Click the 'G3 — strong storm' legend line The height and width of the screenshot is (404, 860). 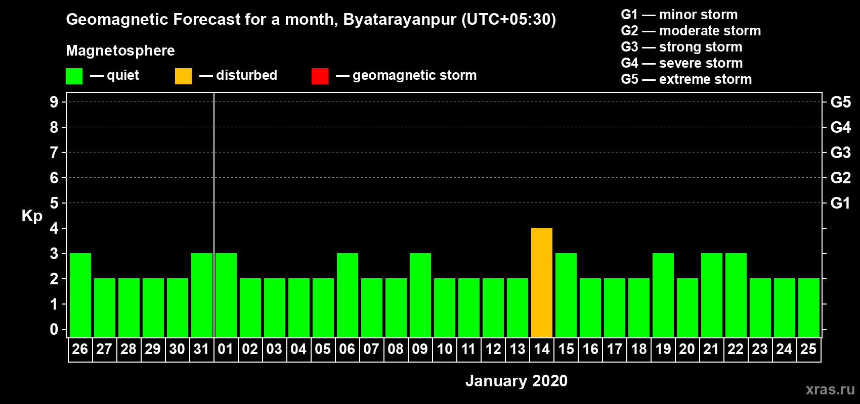click(x=681, y=47)
